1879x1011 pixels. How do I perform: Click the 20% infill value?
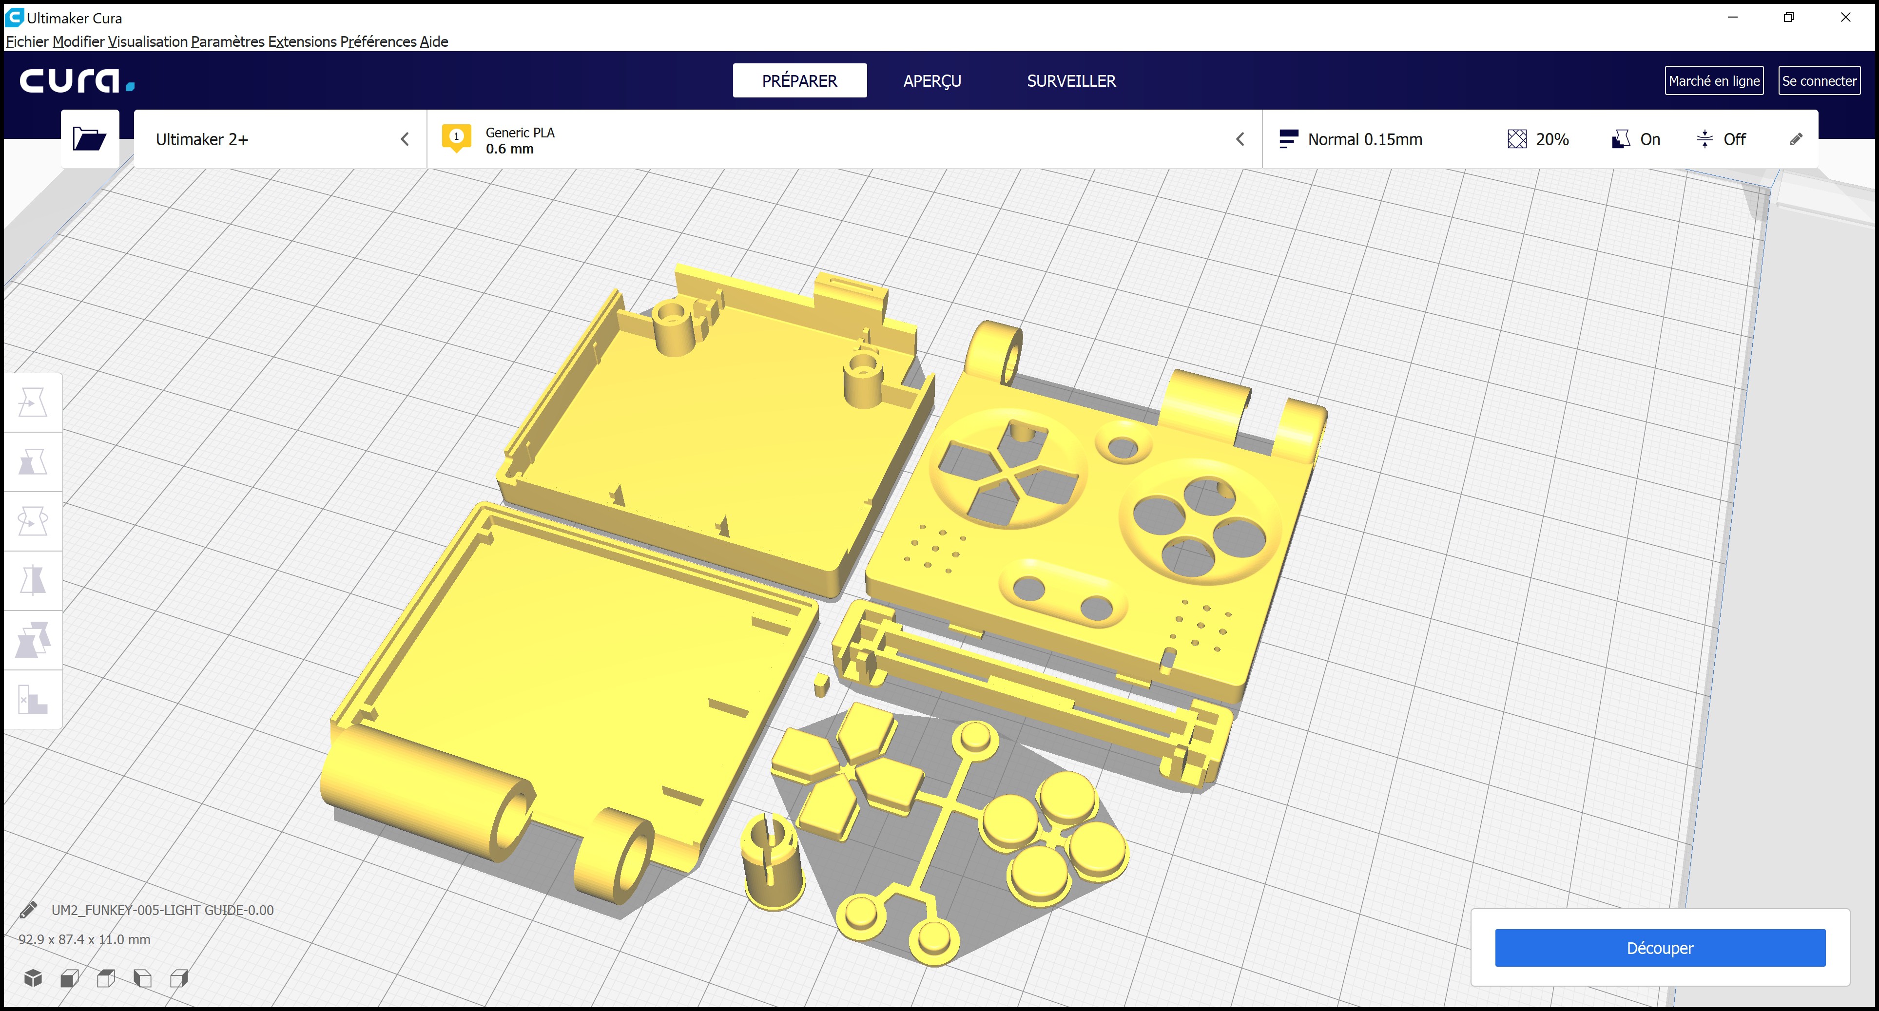[x=1551, y=138]
